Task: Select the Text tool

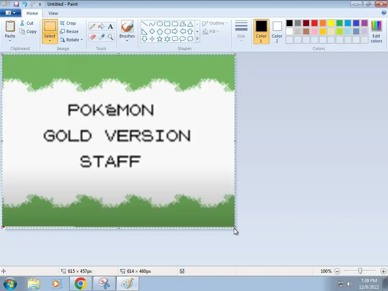Action: click(x=110, y=26)
